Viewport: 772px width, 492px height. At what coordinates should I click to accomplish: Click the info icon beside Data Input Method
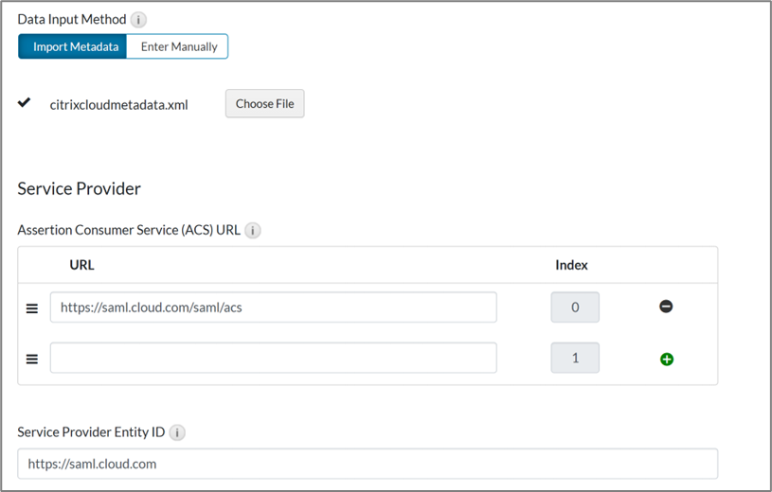click(139, 20)
